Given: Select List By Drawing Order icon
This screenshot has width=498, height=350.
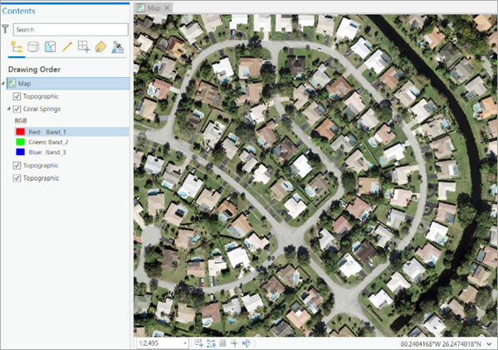Looking at the screenshot, I should pos(16,47).
